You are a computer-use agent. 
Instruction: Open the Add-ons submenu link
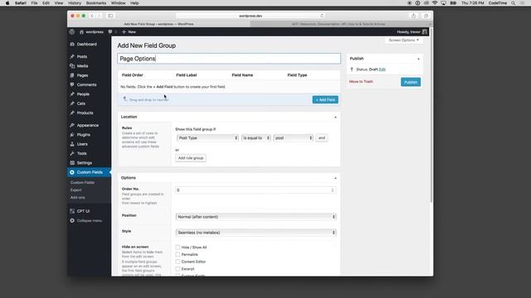point(77,197)
